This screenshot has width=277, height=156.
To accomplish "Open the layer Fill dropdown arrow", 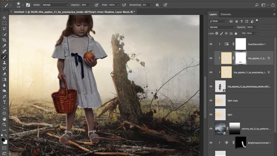I will coord(256,33).
